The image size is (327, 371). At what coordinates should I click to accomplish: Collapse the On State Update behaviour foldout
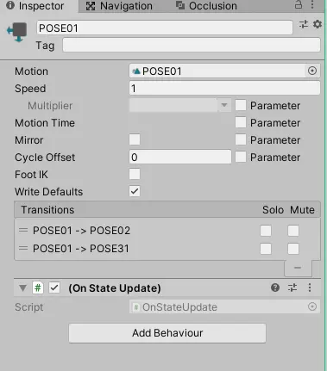[x=22, y=288]
